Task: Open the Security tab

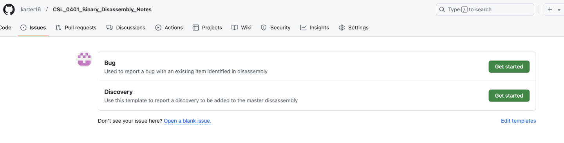Action: [276, 27]
